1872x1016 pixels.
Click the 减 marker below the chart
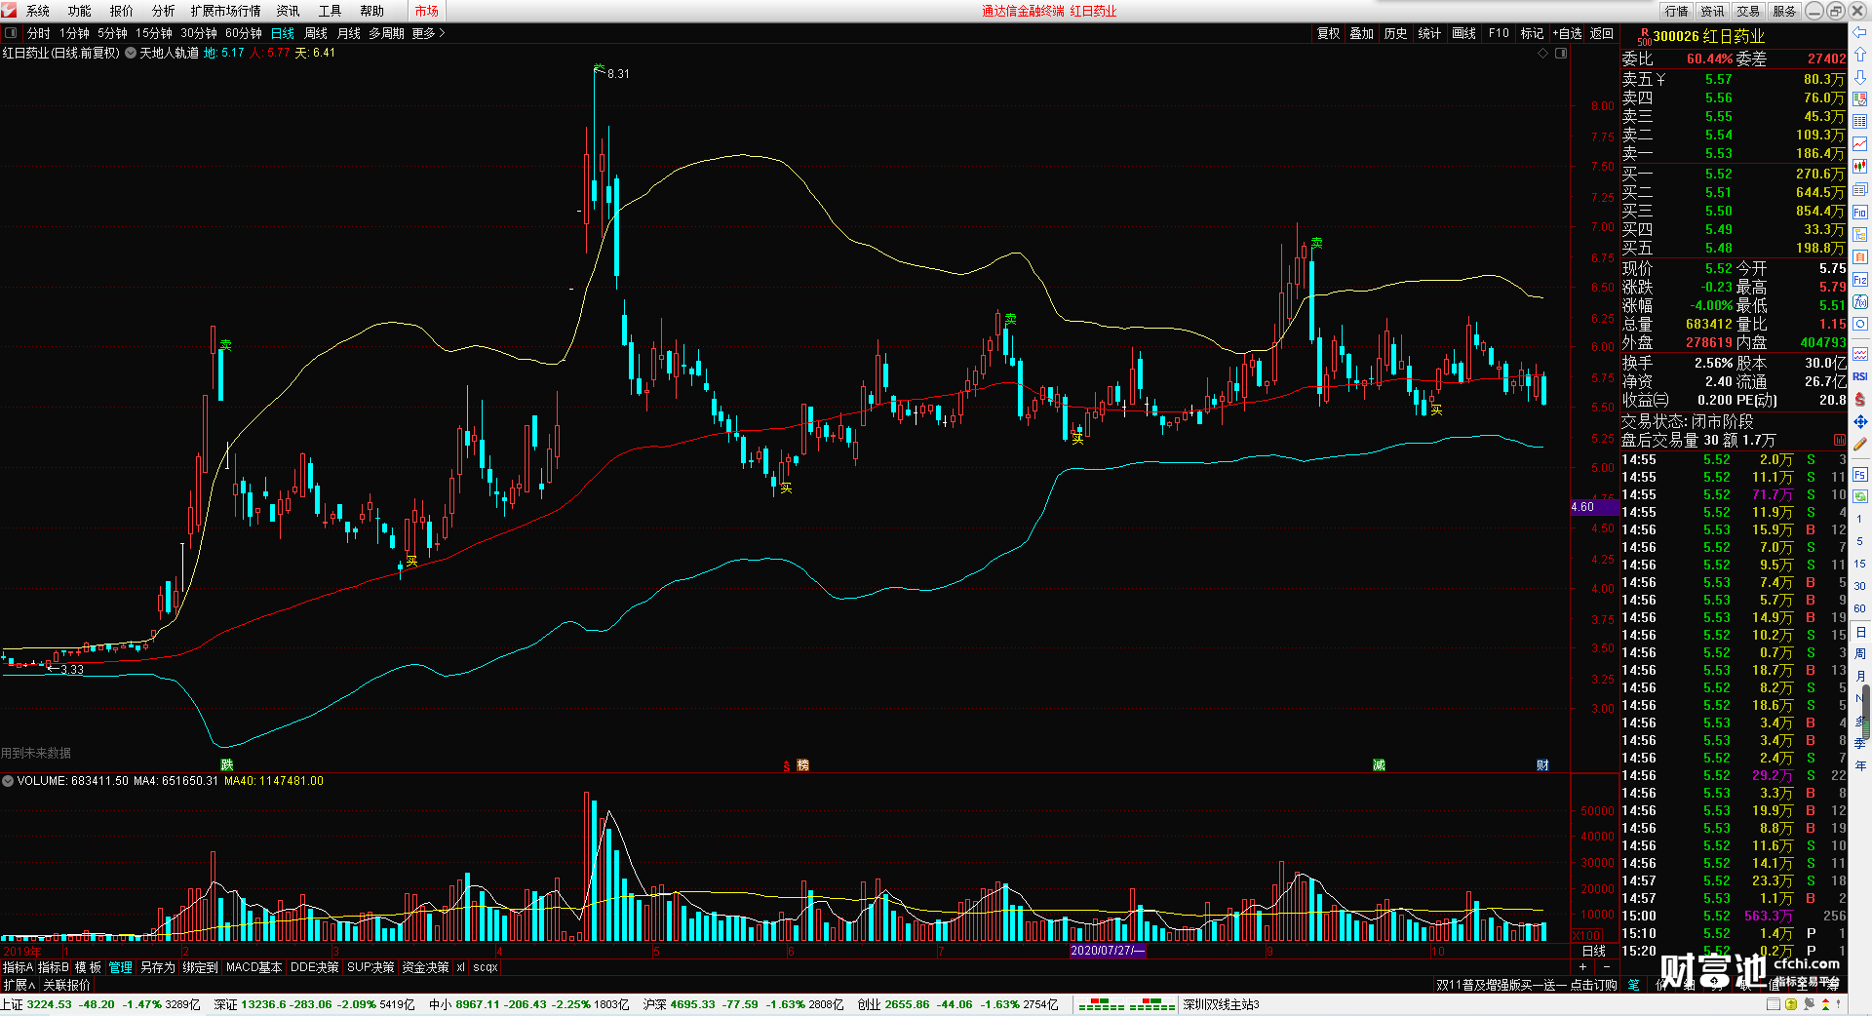point(1379,764)
